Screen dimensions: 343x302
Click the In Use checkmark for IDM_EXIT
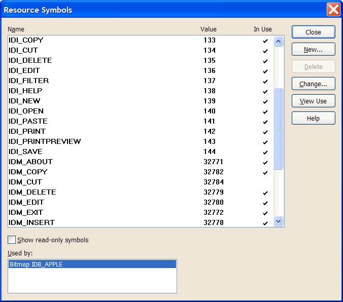pos(265,213)
